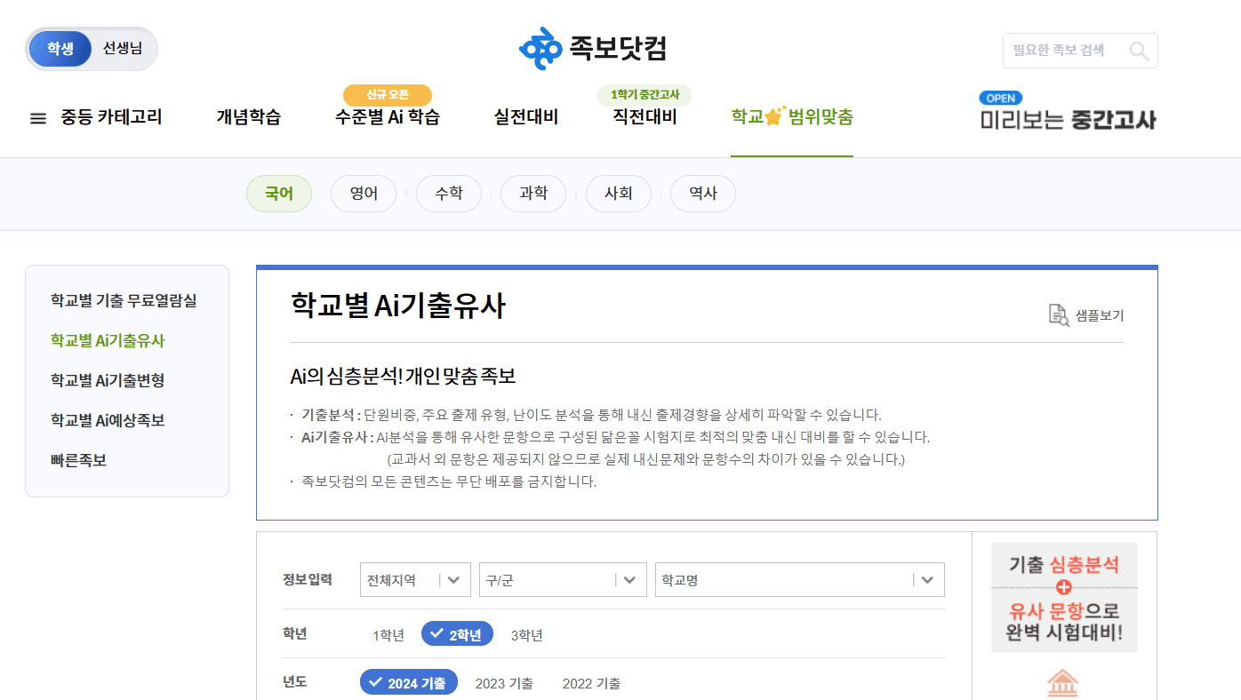1241x700 pixels.
Task: Select grade 2학년
Action: pos(457,634)
